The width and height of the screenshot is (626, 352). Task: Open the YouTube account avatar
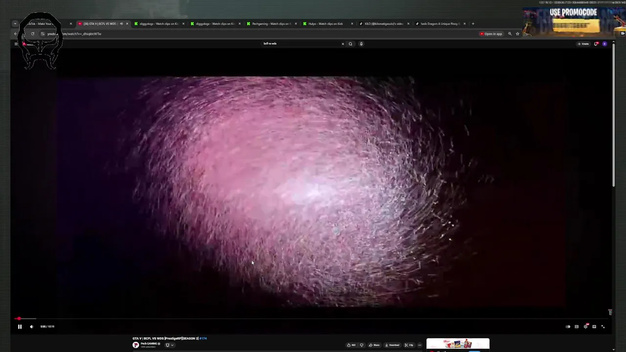click(604, 44)
